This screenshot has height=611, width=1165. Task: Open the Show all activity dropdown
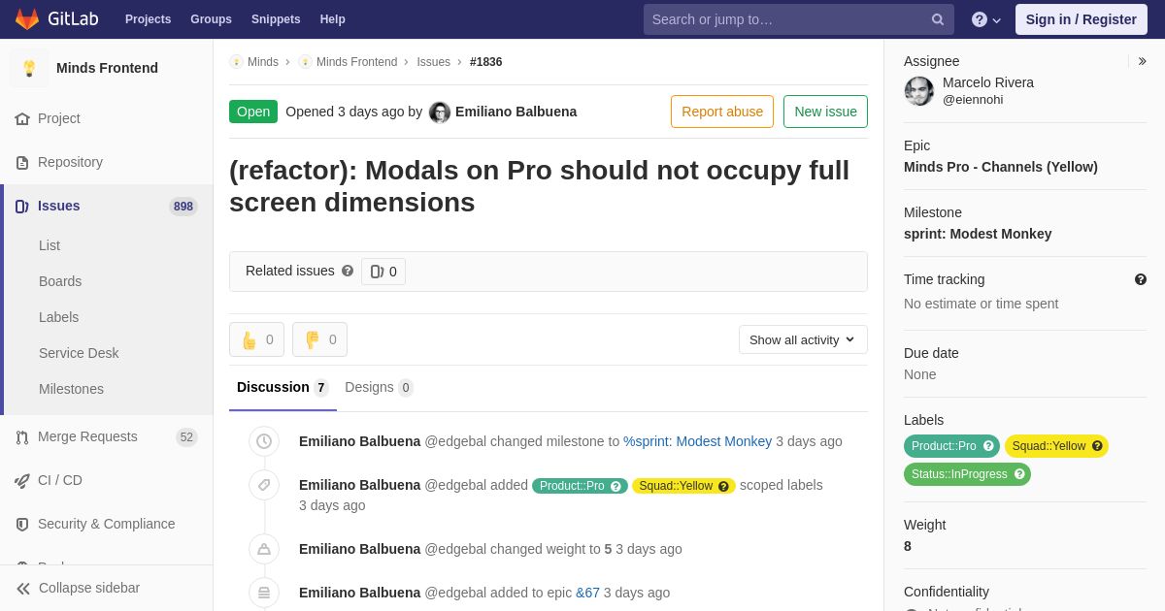[803, 339]
